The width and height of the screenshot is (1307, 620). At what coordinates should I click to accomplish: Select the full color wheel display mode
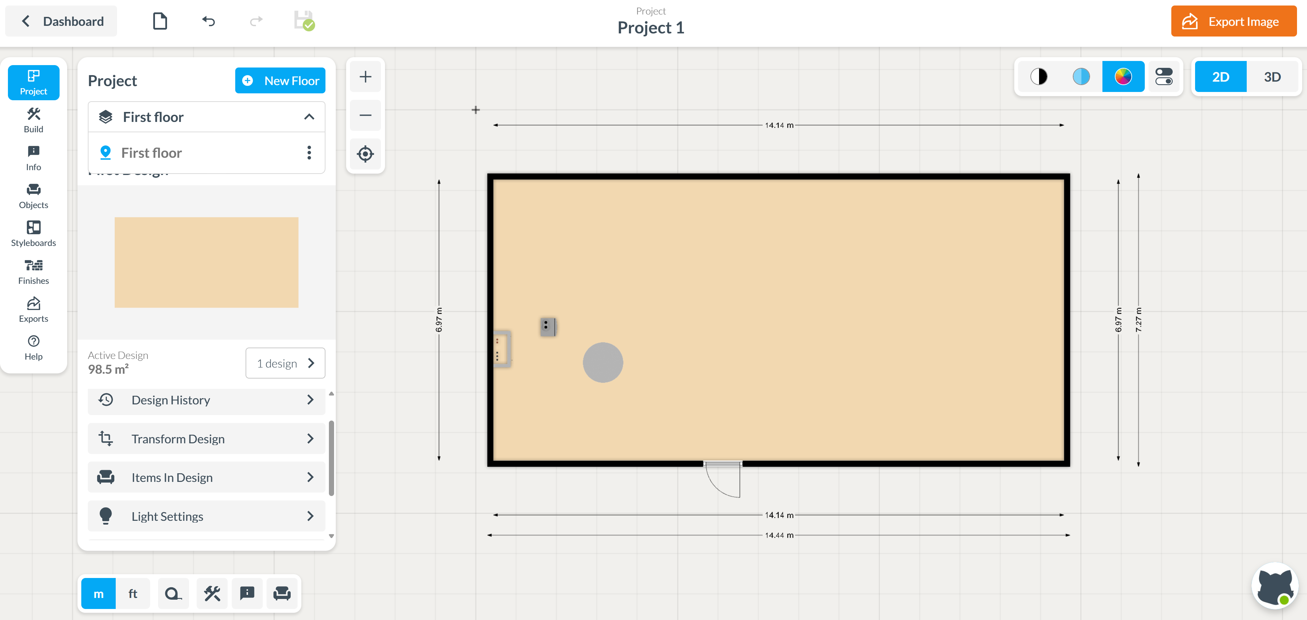pyautogui.click(x=1123, y=76)
